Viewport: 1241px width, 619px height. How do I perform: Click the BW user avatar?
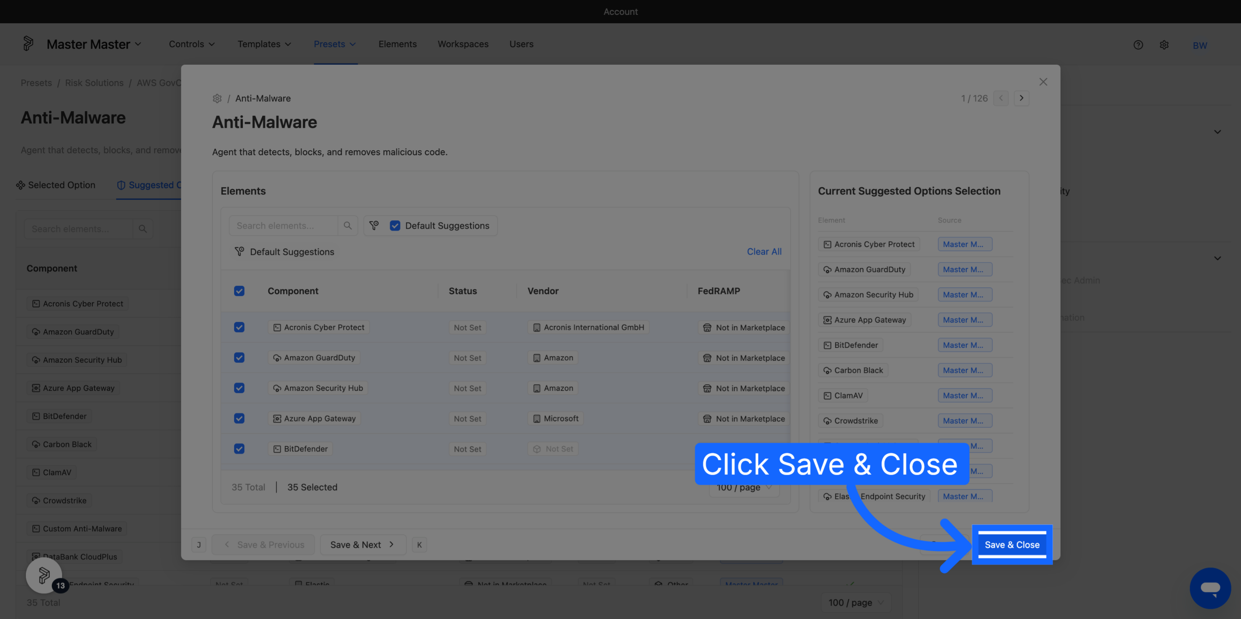point(1200,45)
